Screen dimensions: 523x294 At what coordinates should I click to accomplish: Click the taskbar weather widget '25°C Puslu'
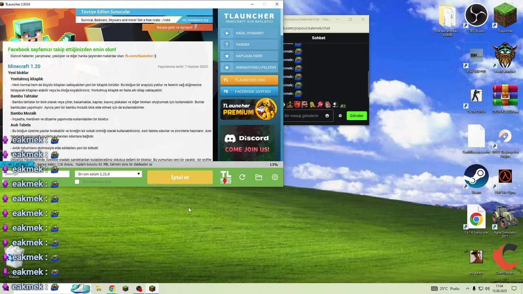coord(445,289)
